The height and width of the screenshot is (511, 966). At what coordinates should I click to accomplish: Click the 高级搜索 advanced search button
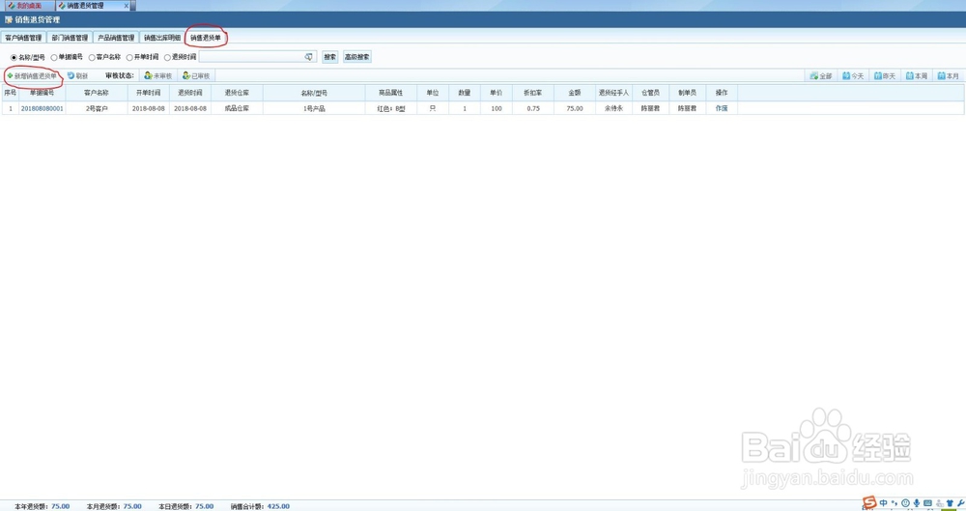[357, 57]
